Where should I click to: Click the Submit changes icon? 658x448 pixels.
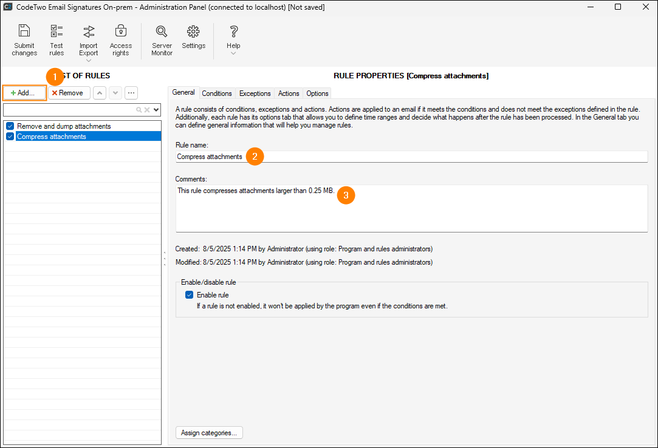[x=24, y=32]
